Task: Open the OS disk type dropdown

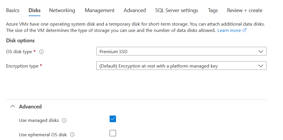Action: pyautogui.click(x=181, y=52)
